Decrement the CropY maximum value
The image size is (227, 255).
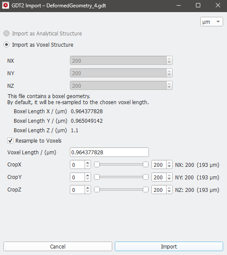coord(169,179)
